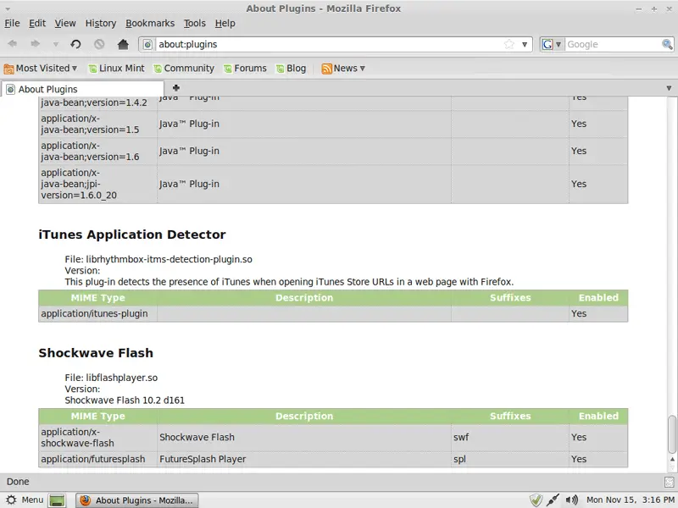
Task: Open the Edit menu
Action: tap(37, 24)
